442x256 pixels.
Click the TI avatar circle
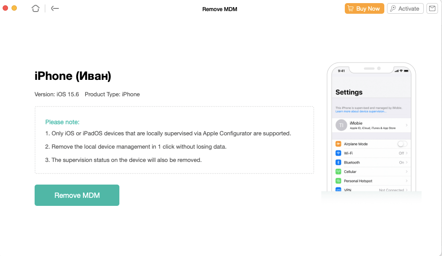341,125
